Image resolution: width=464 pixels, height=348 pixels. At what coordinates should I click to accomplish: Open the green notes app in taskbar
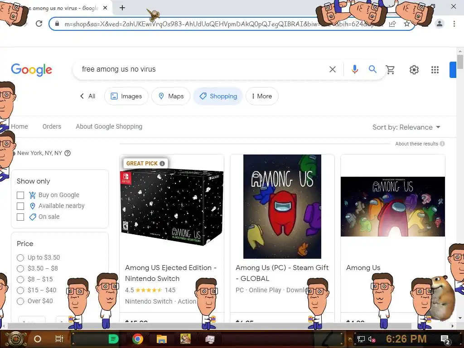[x=113, y=339]
